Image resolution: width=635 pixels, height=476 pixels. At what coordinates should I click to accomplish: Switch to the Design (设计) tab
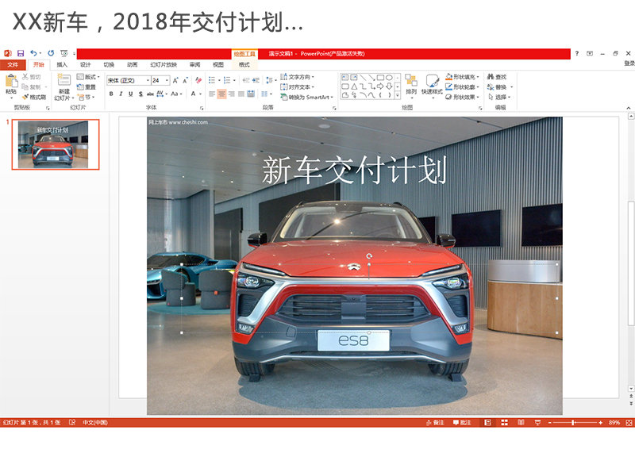point(86,65)
